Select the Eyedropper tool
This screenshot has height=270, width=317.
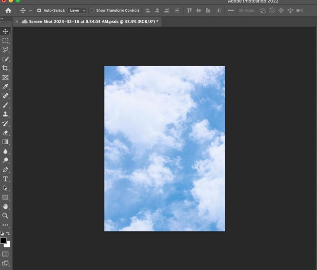coord(5,87)
